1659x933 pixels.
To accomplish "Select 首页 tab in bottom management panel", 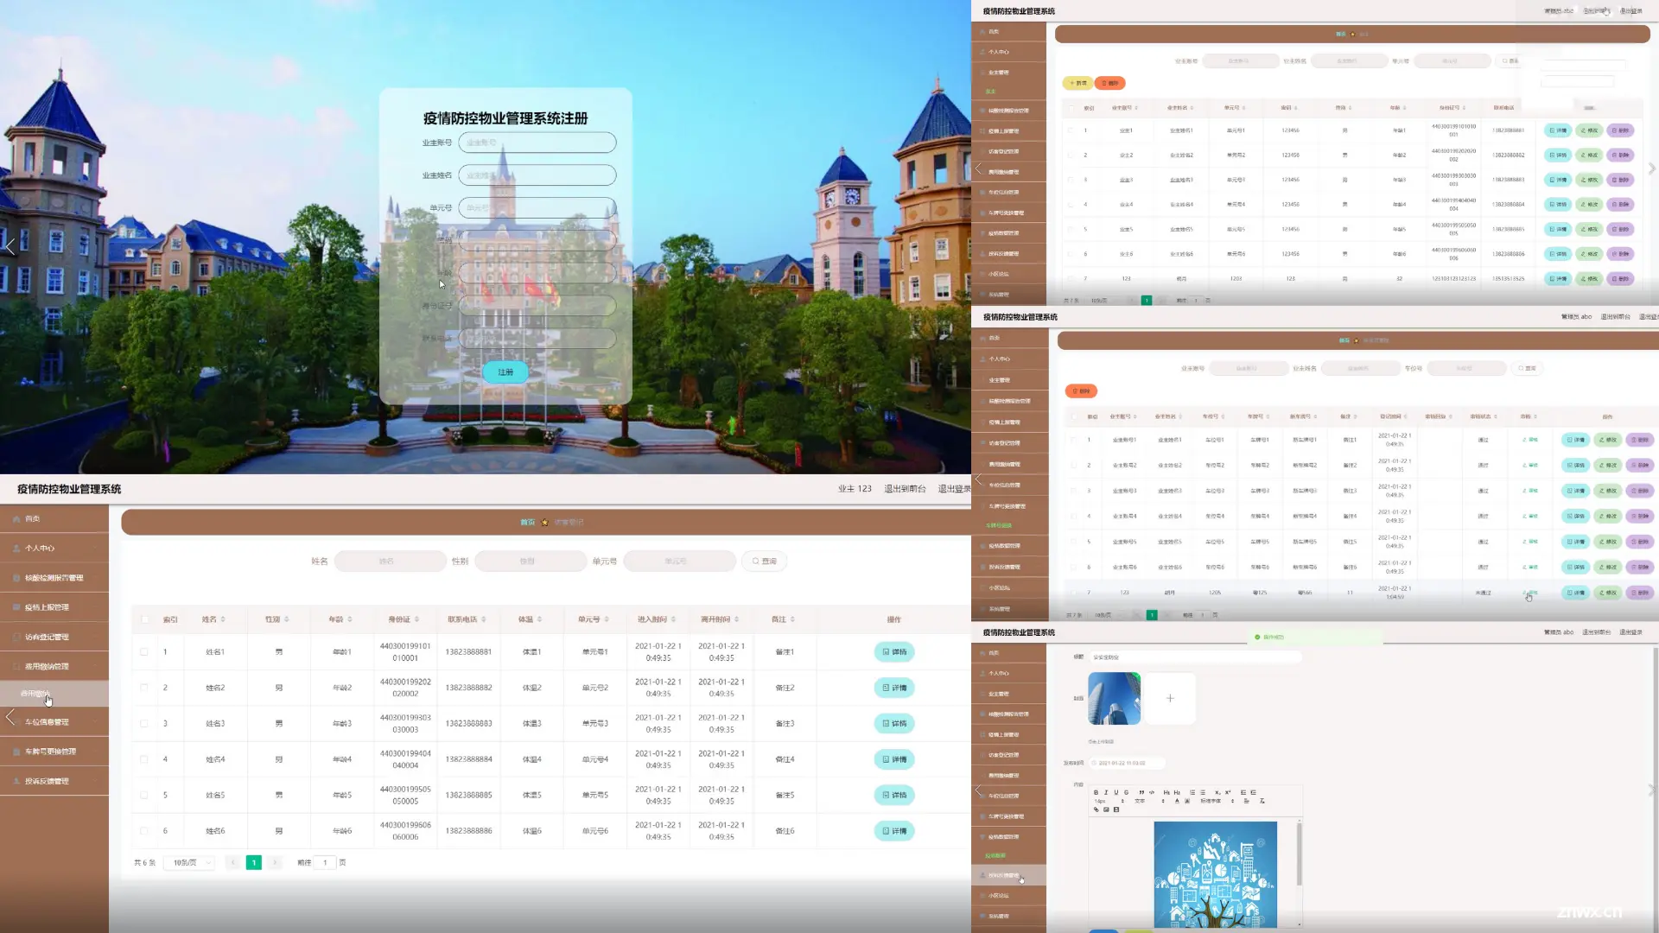I will 526,522.
